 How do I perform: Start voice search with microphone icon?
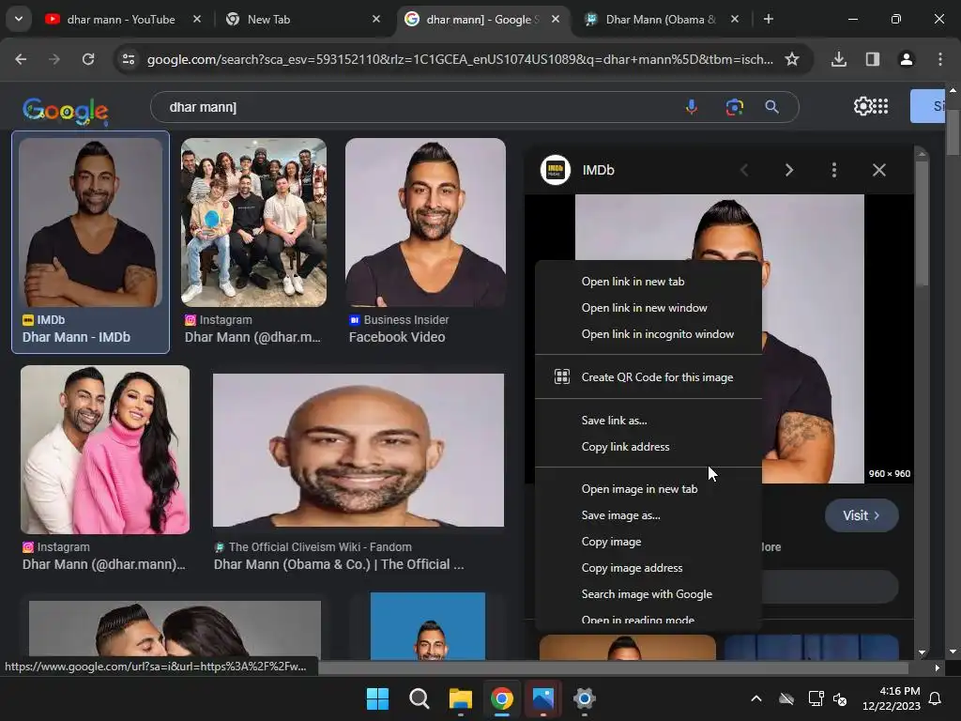(x=692, y=107)
